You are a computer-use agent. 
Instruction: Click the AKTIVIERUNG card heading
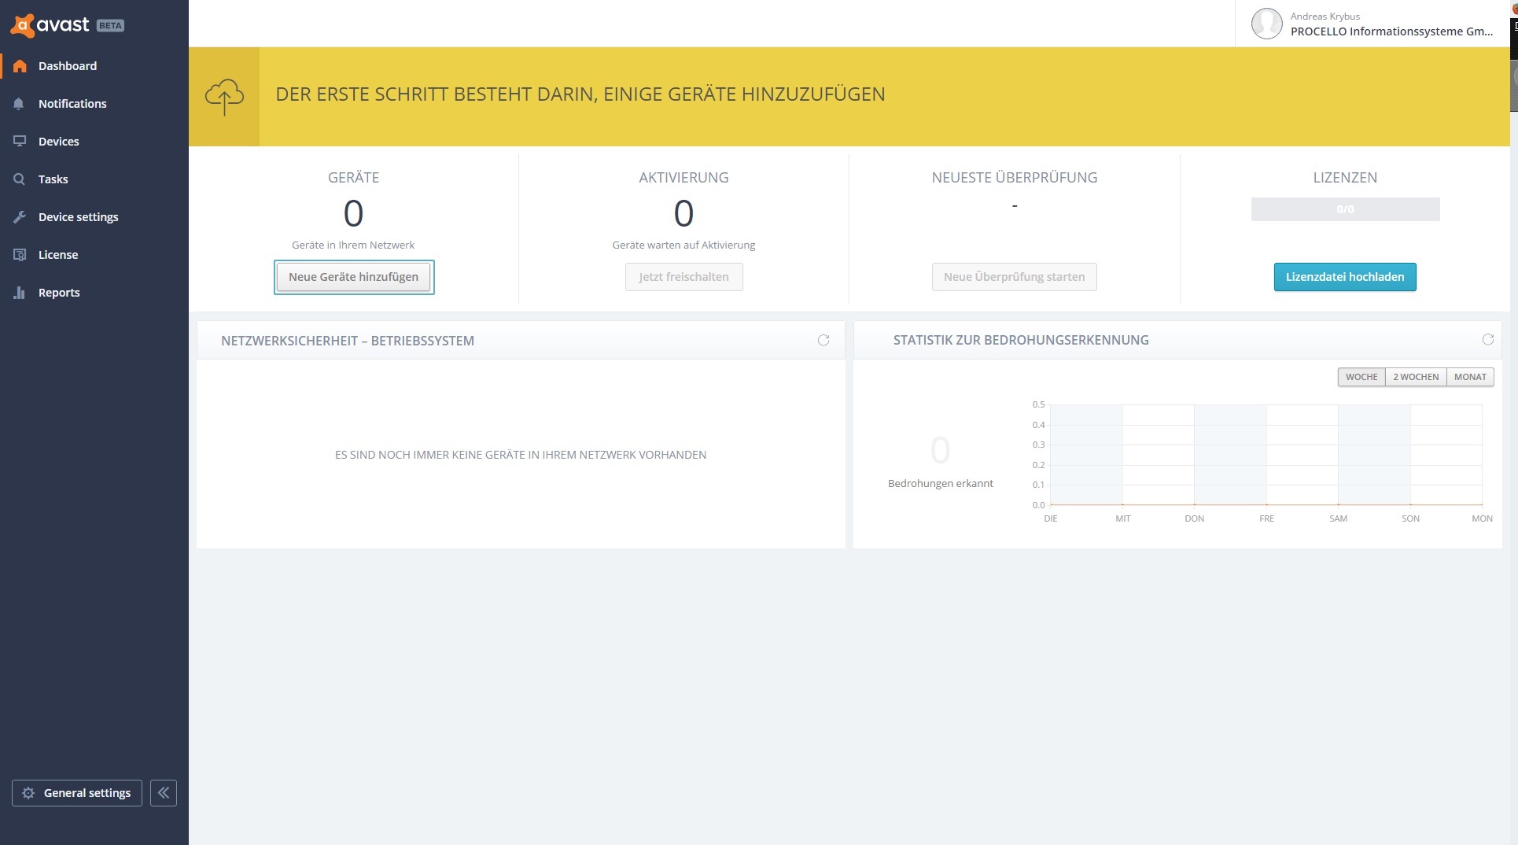[x=684, y=178]
